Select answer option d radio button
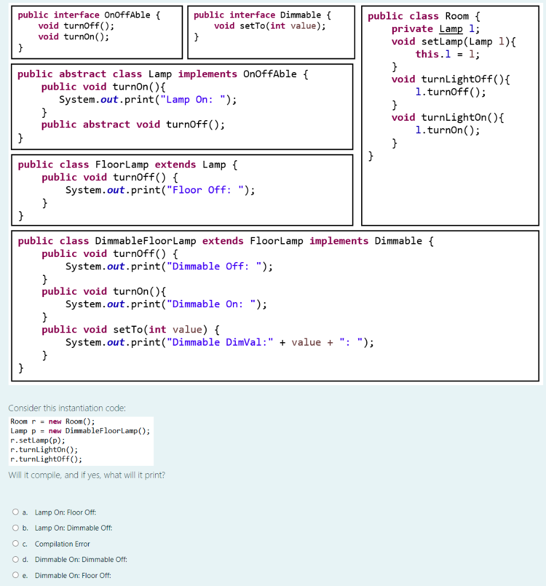This screenshot has width=546, height=586. [15, 560]
